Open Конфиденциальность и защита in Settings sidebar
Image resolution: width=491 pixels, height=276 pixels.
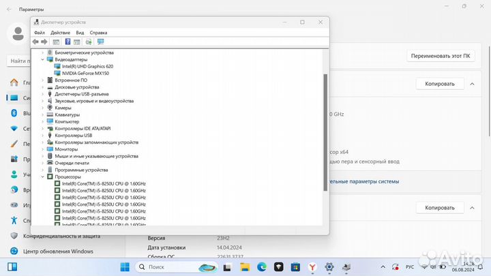click(x=61, y=236)
